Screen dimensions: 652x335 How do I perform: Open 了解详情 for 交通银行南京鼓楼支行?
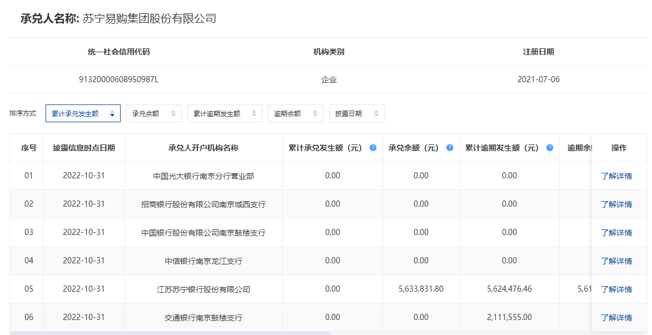tap(616, 317)
